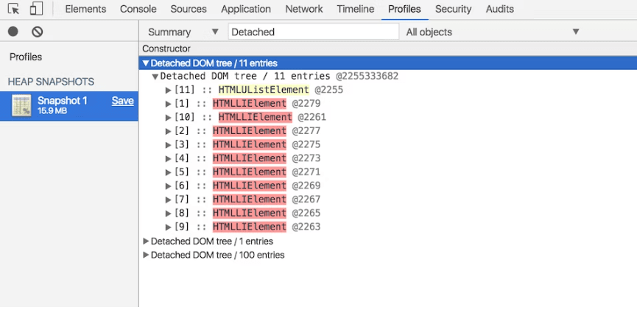Click the Detached class filter field

pos(312,32)
